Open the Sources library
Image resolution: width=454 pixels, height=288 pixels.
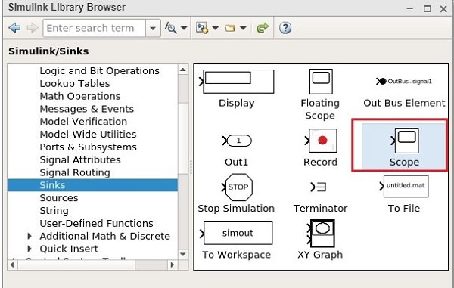[x=59, y=198]
